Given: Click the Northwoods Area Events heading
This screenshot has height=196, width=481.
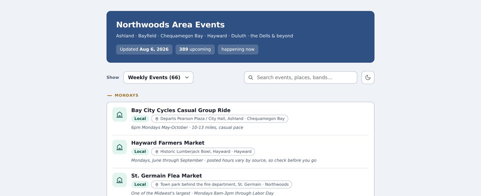Looking at the screenshot, I should click(x=170, y=25).
